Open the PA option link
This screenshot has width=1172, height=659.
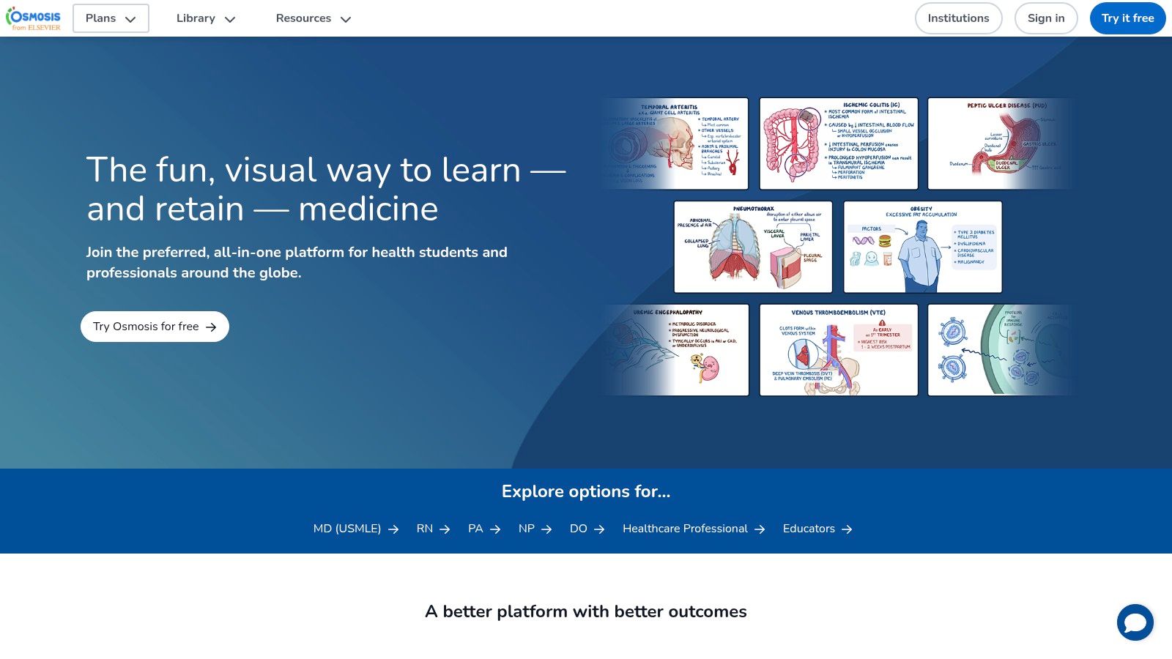click(x=484, y=529)
